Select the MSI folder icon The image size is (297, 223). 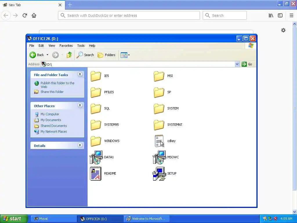(159, 76)
